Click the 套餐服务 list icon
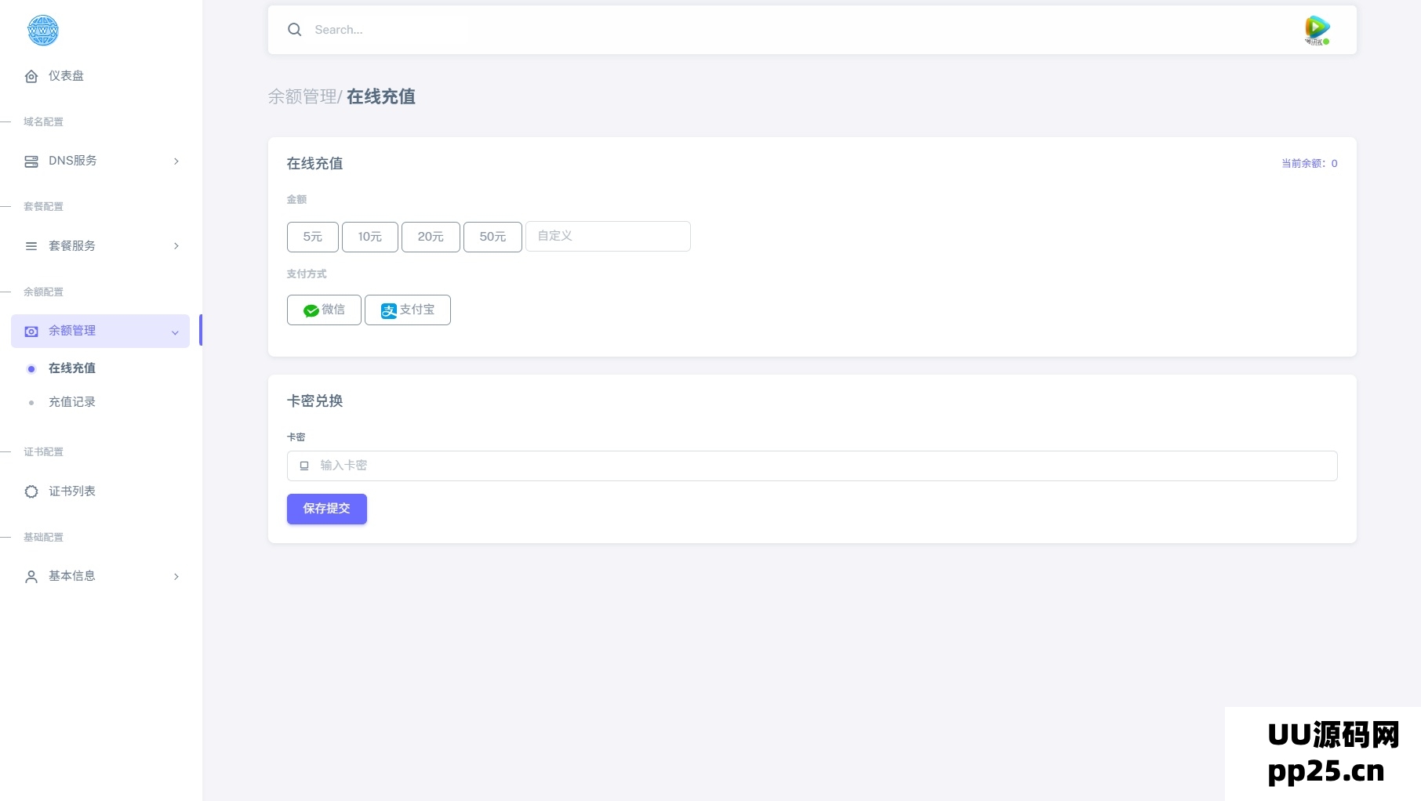1421x801 pixels. [31, 246]
